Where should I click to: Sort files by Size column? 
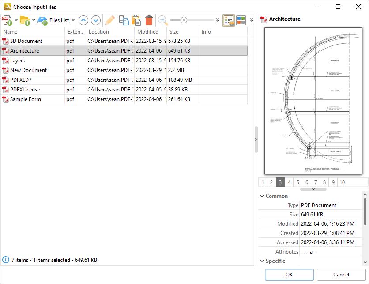183,32
